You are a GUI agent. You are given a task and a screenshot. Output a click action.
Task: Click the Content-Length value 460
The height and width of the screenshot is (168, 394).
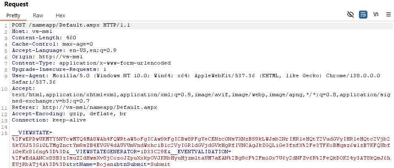click(x=71, y=38)
